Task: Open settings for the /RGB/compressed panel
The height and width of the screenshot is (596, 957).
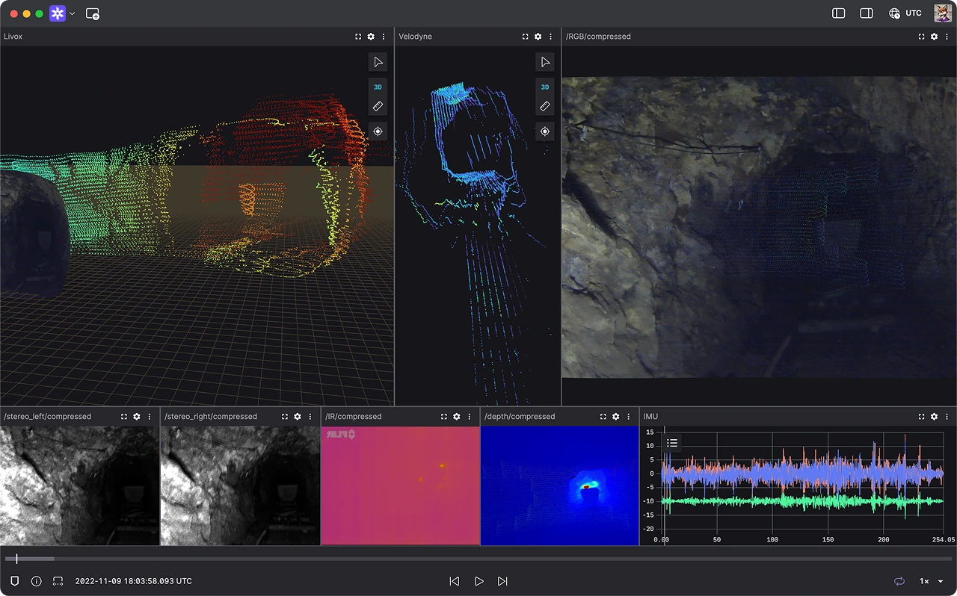Action: coord(934,36)
